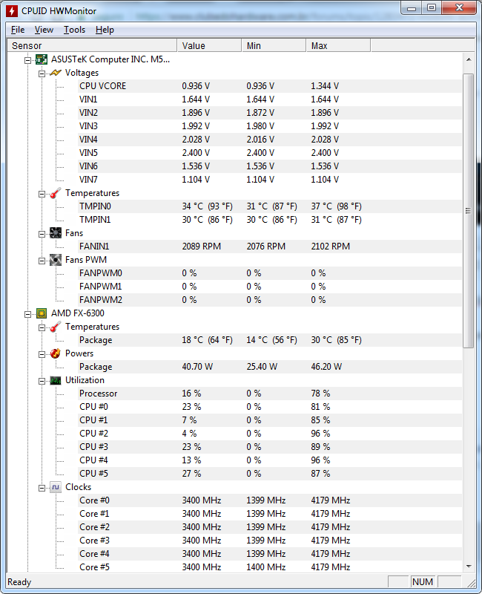Viewport: 482px width, 594px height.
Task: Click the Fans PWM icon
Action: click(x=55, y=260)
